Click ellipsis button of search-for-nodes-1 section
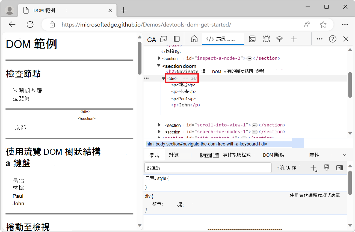Screen dimensions: 355x232 [x=255, y=132]
